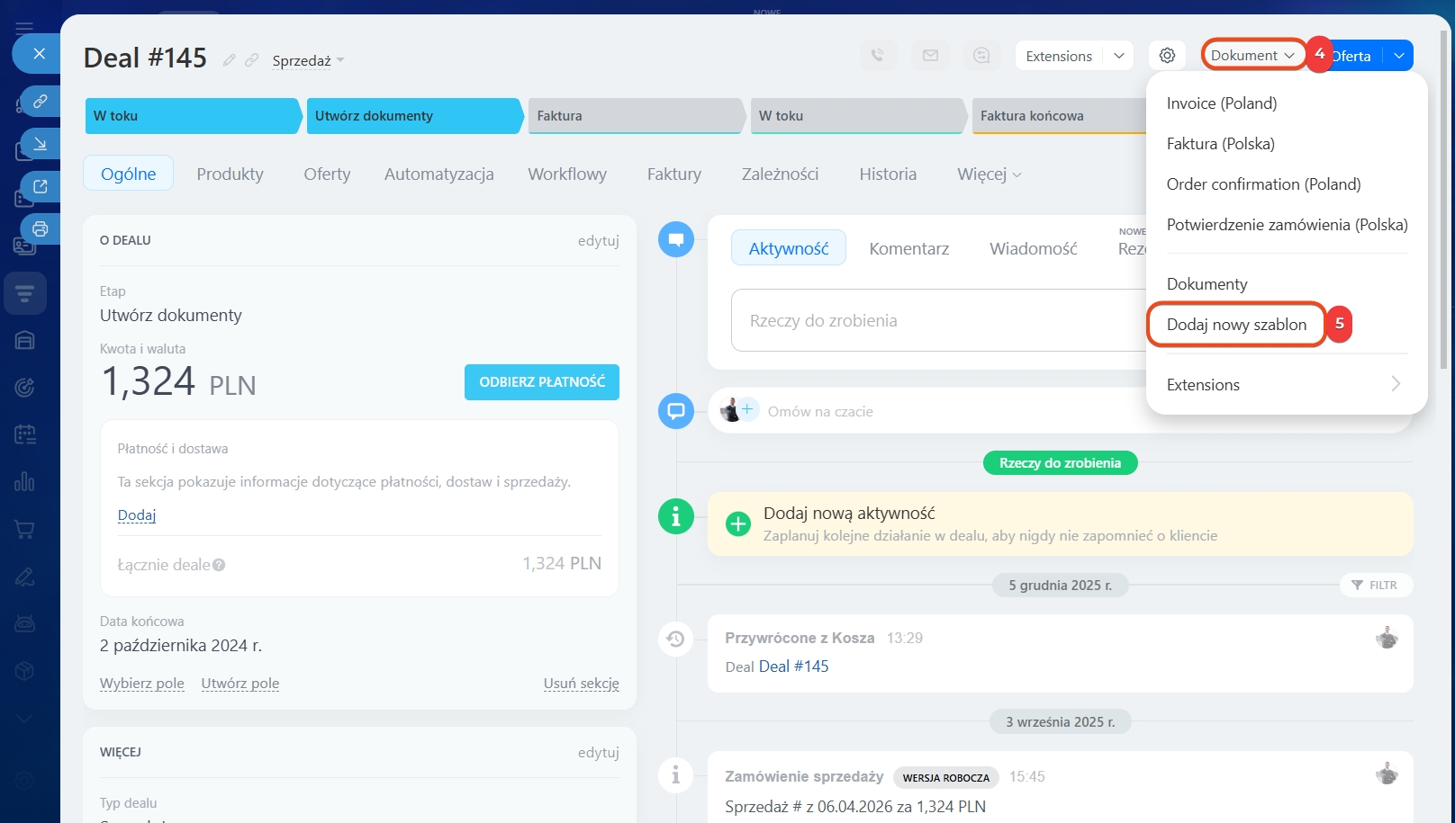Select Dodaj nowy szablon menu item

(1235, 325)
